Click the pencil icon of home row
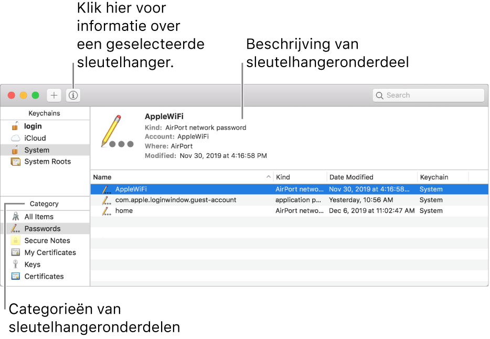Screen dimensions: 490x339 (106, 211)
